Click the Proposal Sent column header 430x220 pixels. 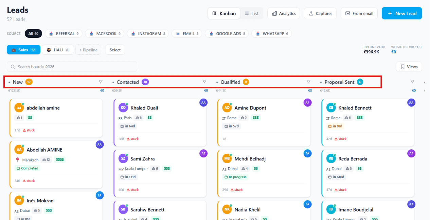pos(339,82)
